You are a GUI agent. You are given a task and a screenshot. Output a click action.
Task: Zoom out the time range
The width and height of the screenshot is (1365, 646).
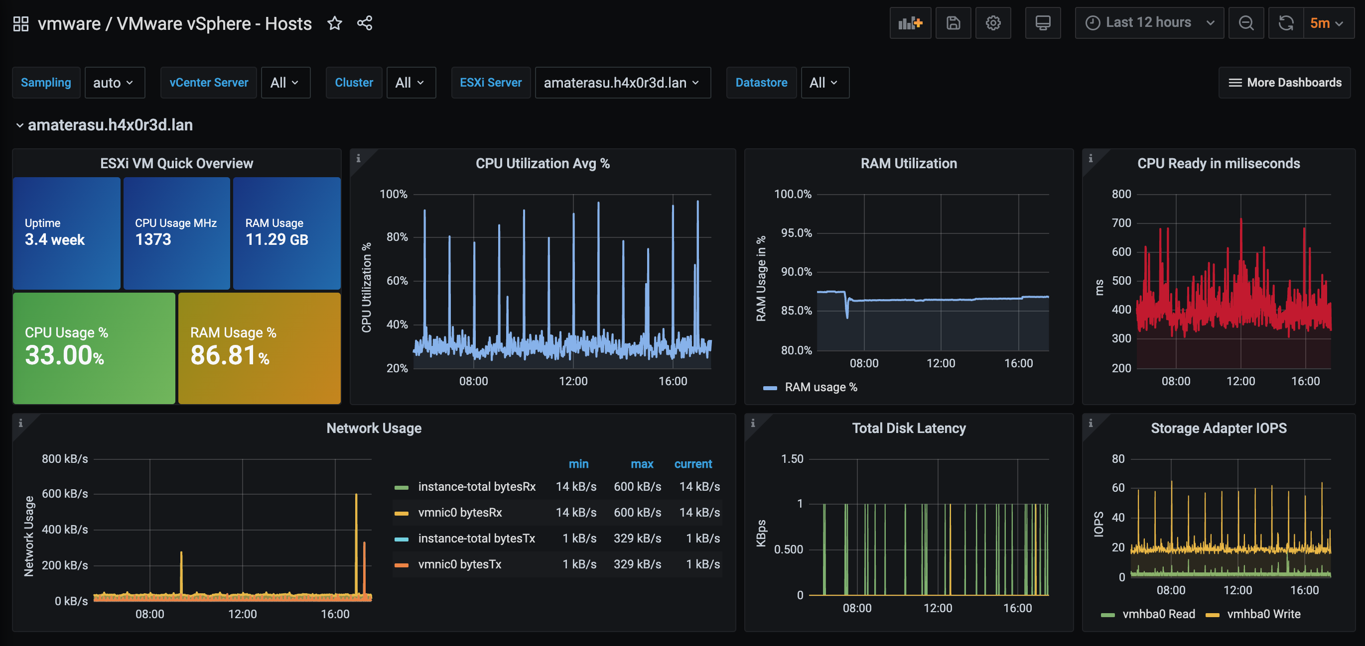pyautogui.click(x=1246, y=23)
